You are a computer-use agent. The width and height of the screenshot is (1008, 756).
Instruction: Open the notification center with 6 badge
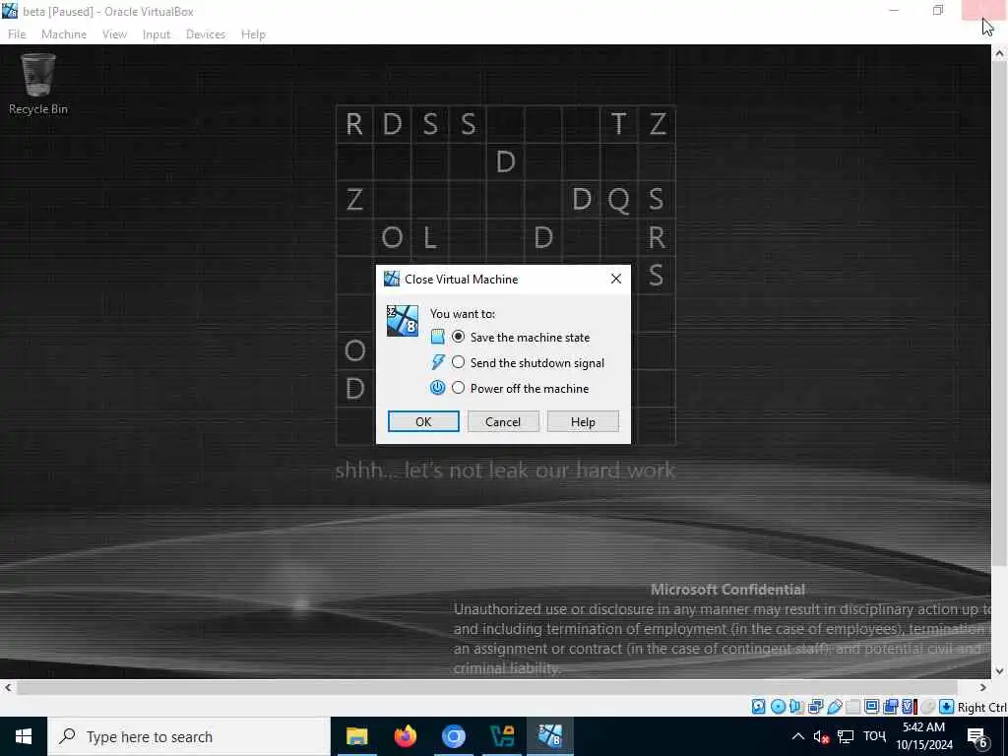(x=976, y=736)
